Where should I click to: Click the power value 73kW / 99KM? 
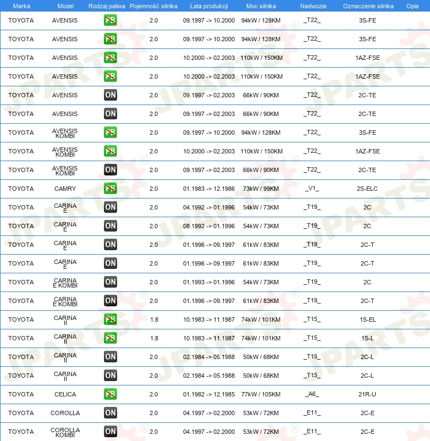point(261,189)
